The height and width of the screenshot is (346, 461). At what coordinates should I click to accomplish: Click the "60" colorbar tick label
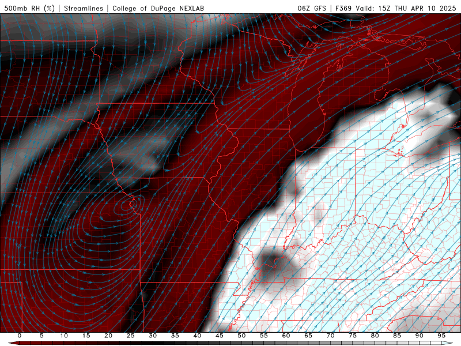point(286,336)
